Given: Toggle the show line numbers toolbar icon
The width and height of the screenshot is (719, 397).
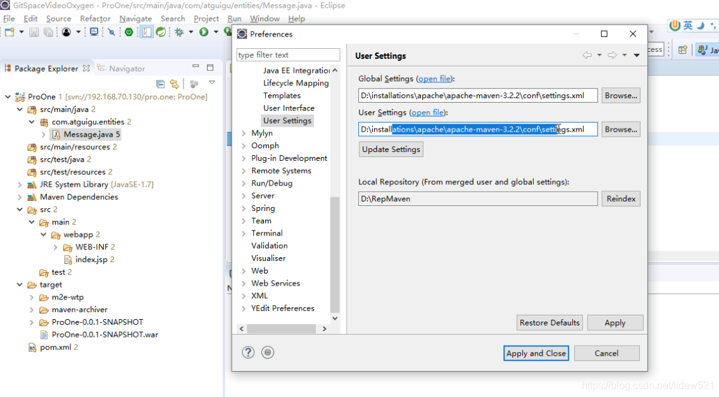Looking at the screenshot, I should pyautogui.click(x=146, y=32).
